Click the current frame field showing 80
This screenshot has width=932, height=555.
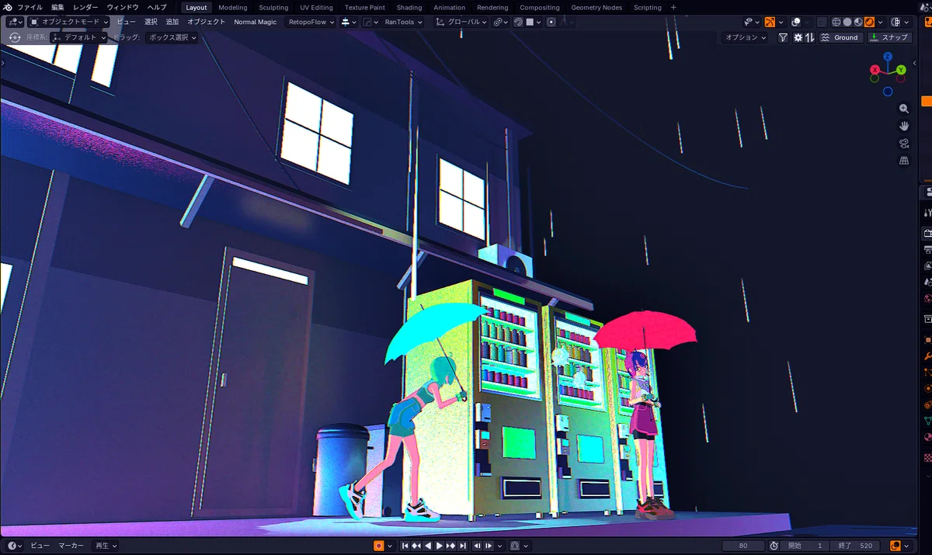pos(743,546)
